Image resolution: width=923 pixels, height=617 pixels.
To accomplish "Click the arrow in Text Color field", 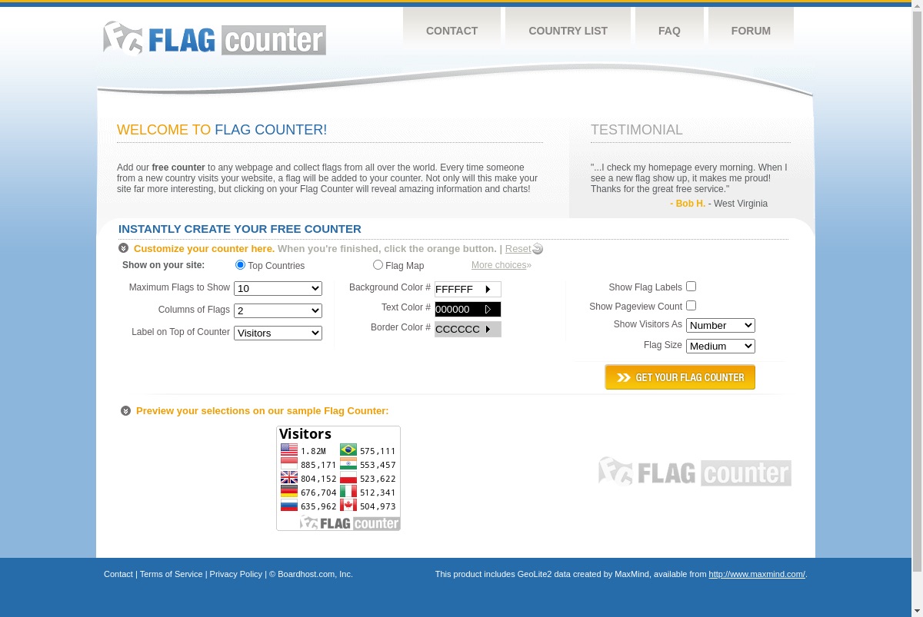I will click(488, 310).
